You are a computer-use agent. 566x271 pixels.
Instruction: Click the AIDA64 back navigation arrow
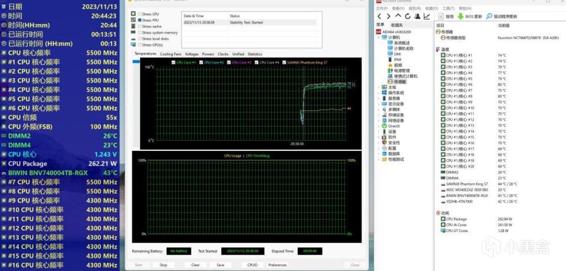[380, 16]
